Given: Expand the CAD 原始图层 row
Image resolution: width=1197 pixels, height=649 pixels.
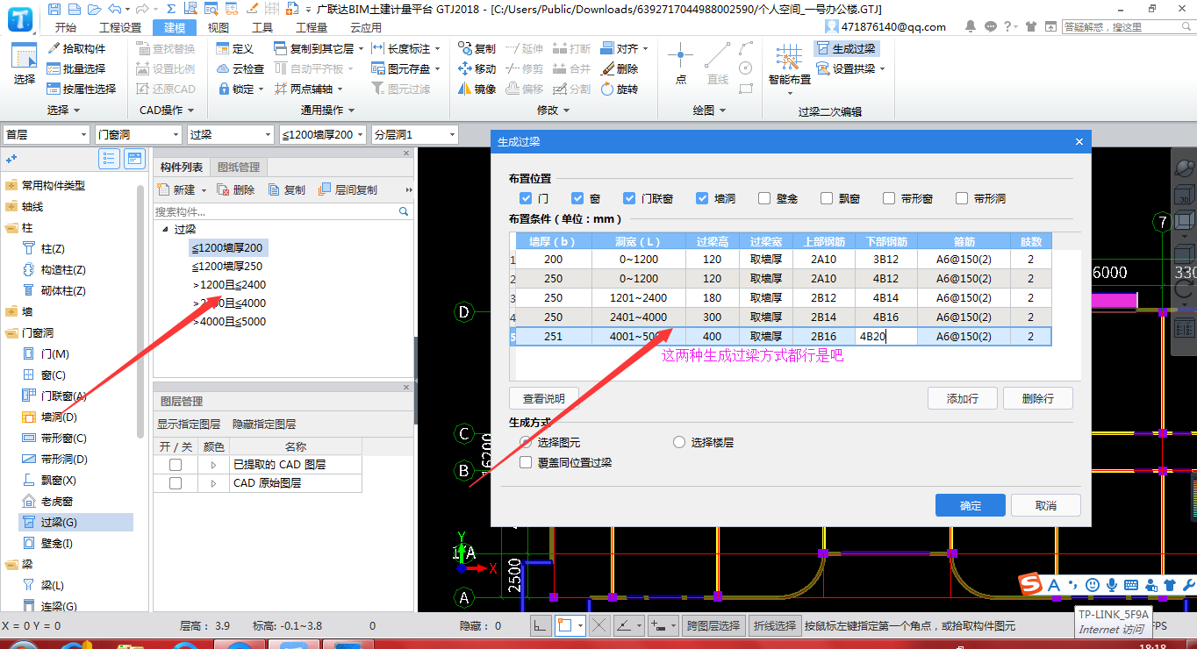Looking at the screenshot, I should [213, 483].
